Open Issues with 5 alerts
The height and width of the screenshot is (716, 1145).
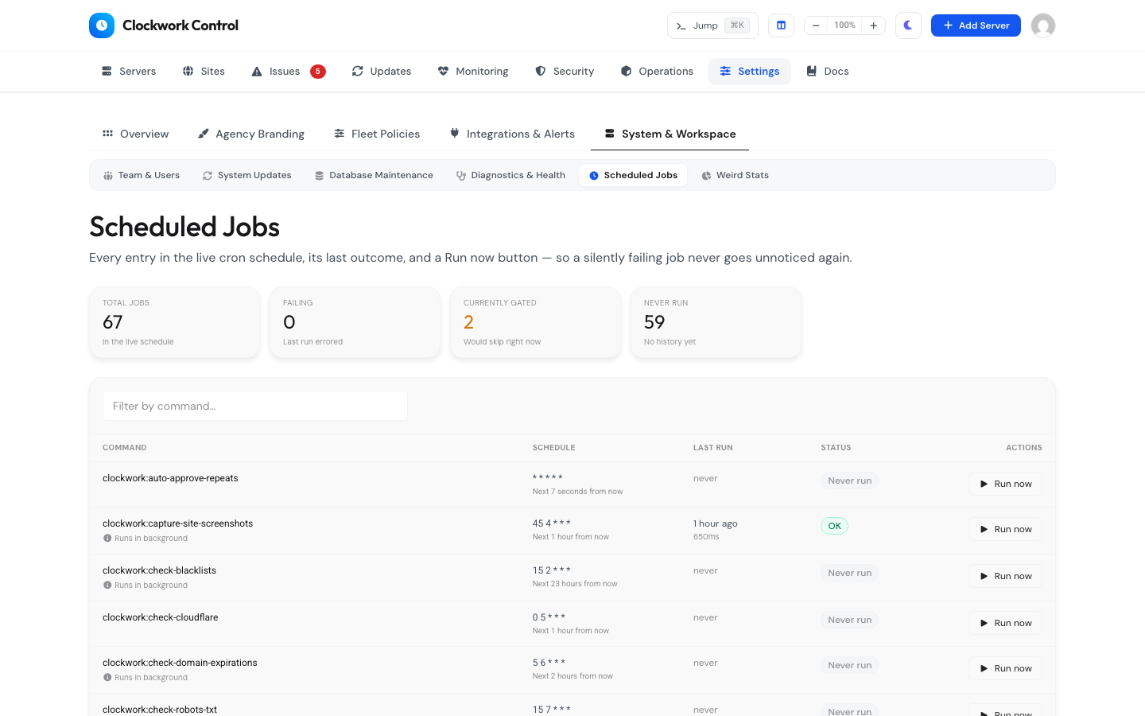click(x=289, y=72)
